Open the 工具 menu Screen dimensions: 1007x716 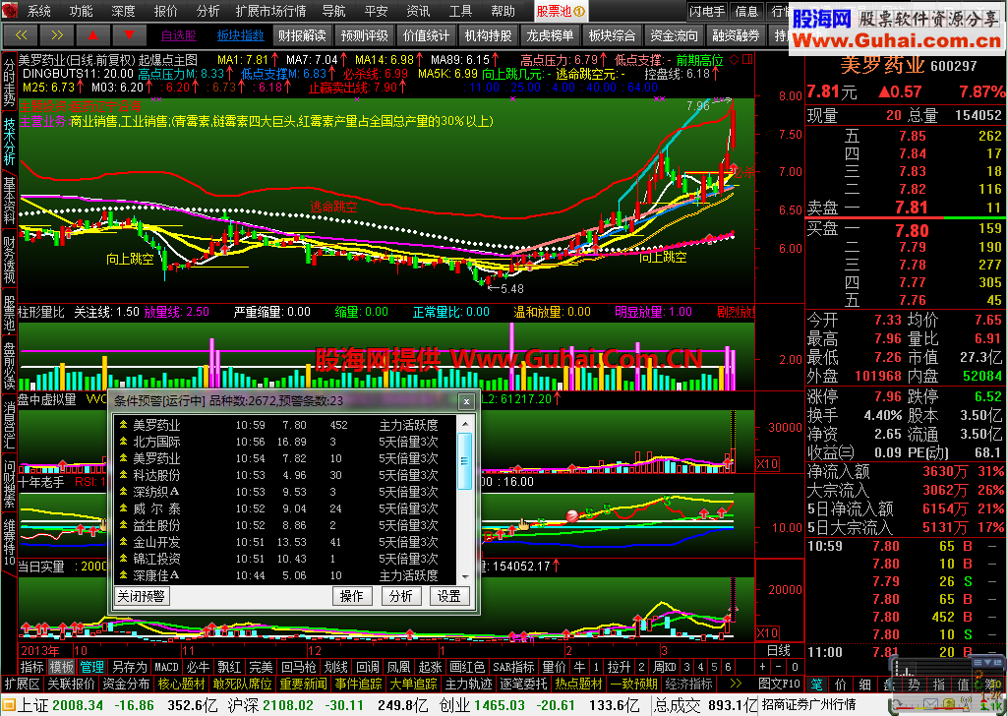point(460,11)
